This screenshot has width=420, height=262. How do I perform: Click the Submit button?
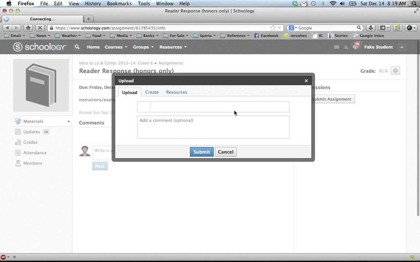202,152
